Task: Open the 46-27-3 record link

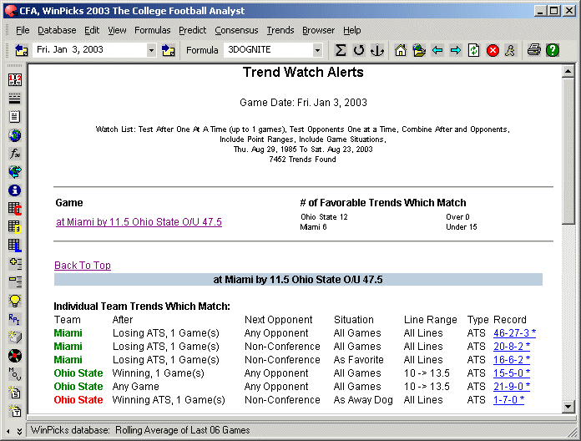Action: pyautogui.click(x=514, y=332)
